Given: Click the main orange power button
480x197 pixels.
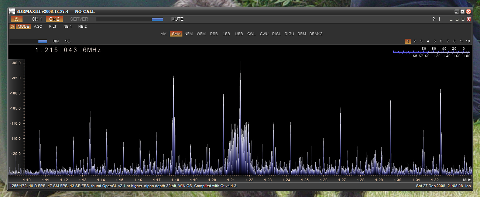Looking at the screenshot, I should pyautogui.click(x=17, y=19).
